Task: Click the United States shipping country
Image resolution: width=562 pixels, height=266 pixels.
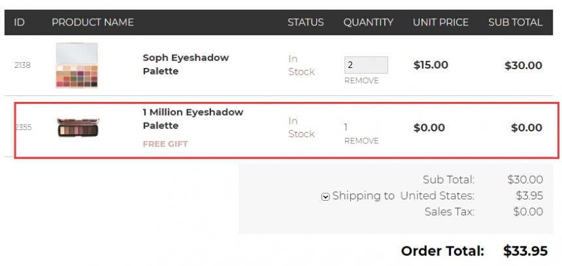Action: click(437, 195)
